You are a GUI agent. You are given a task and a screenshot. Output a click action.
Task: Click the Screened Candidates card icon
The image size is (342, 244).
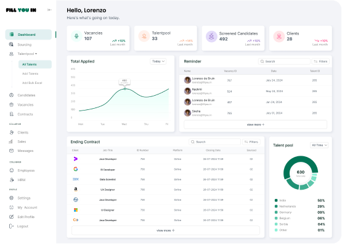tap(211, 36)
